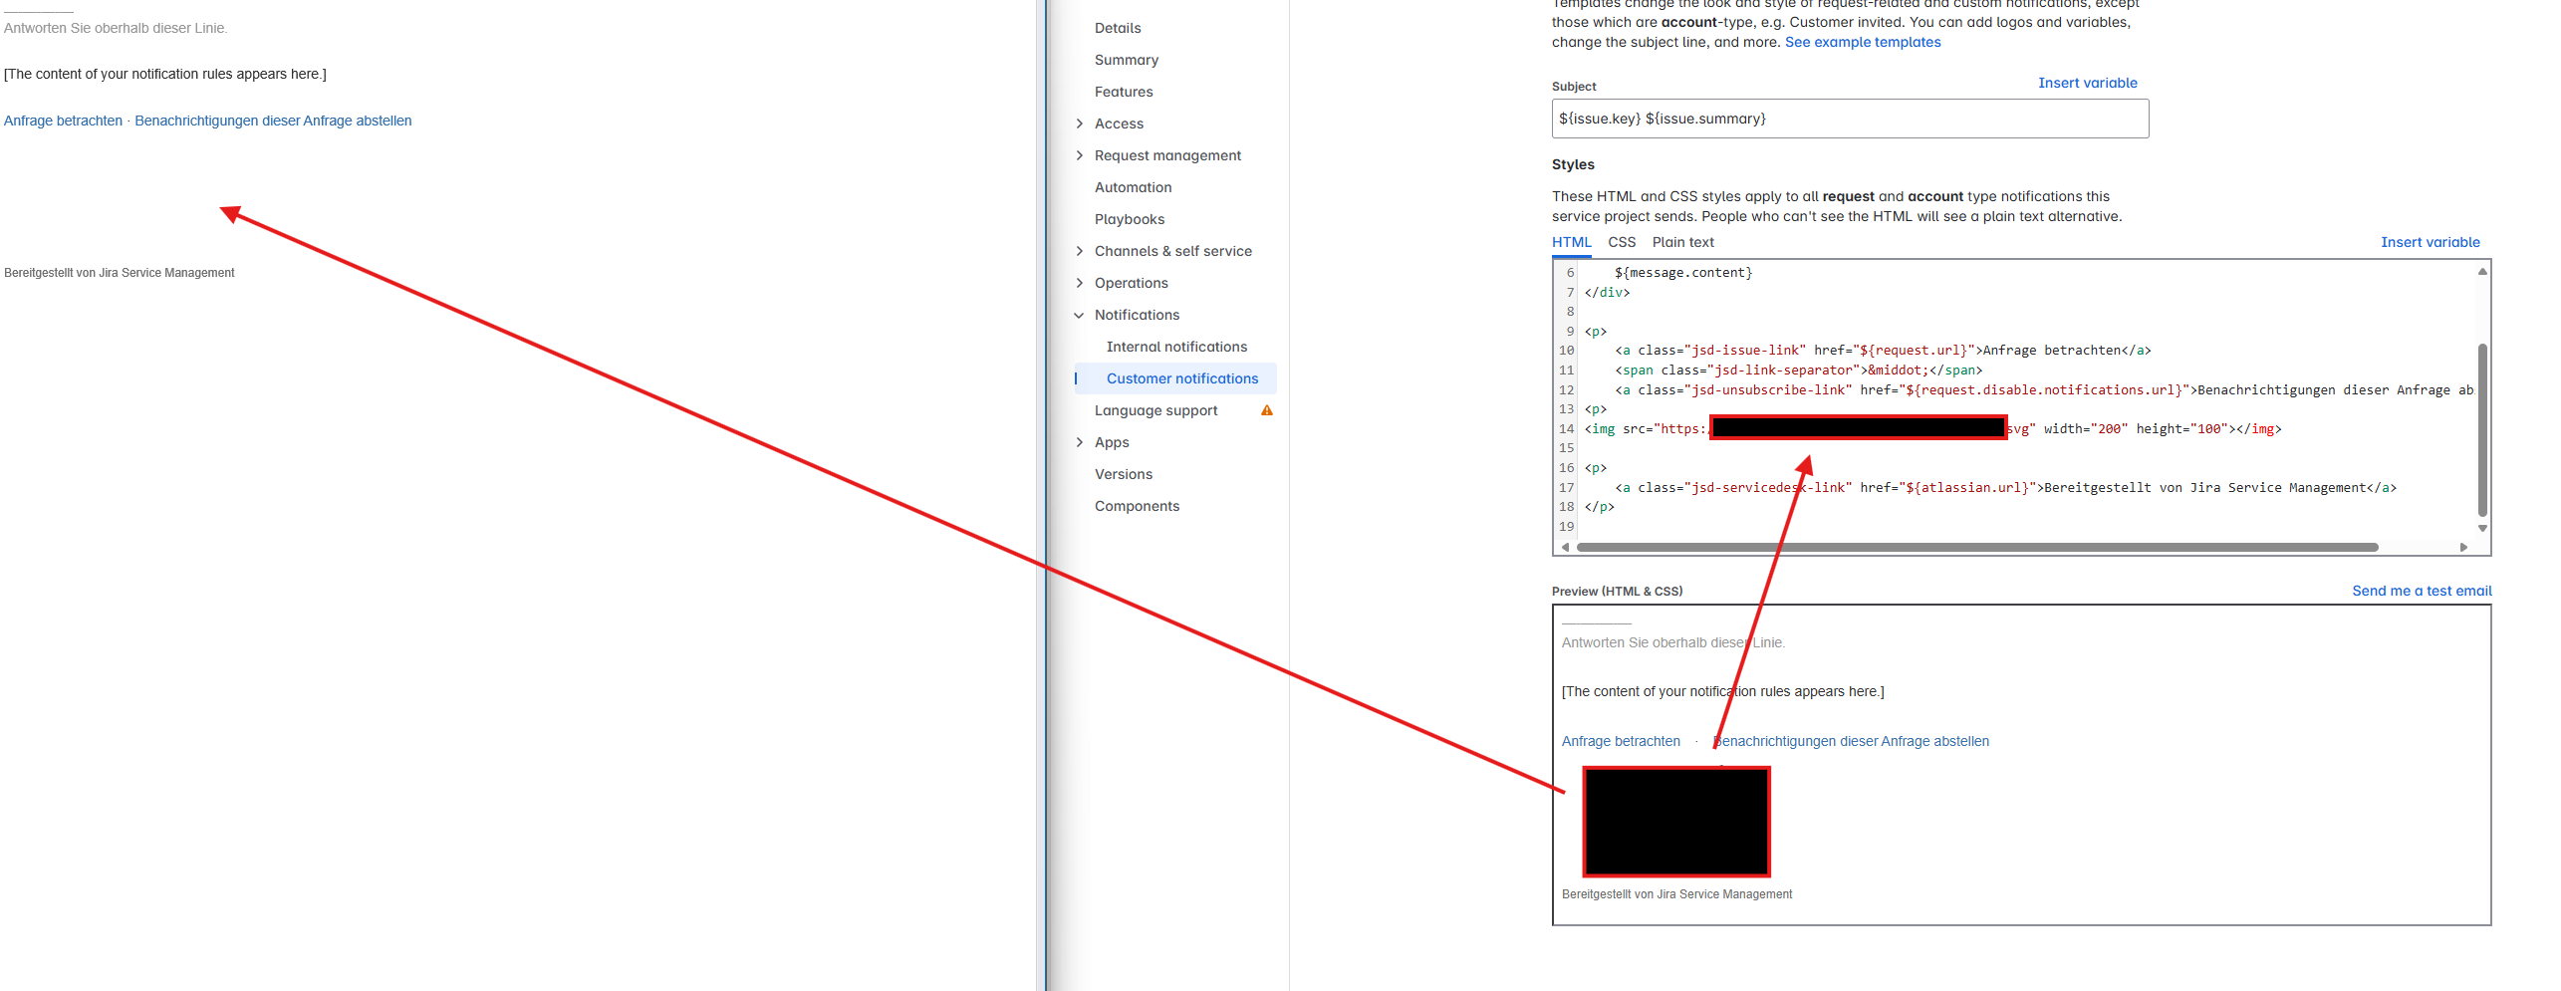
Task: Click the logo image in preview
Action: [x=1676, y=821]
